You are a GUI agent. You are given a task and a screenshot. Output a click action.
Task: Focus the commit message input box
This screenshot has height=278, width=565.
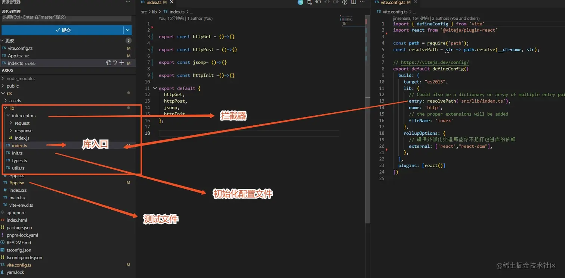coord(67,18)
